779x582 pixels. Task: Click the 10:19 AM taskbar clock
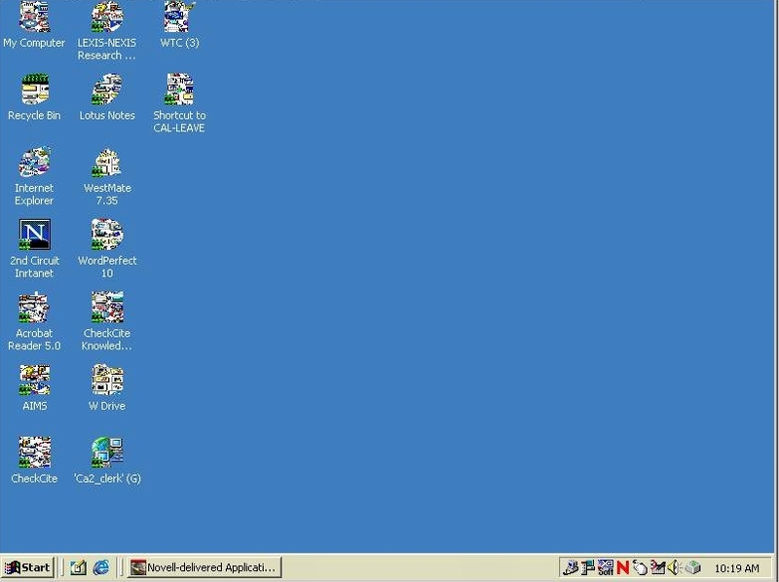(x=737, y=568)
